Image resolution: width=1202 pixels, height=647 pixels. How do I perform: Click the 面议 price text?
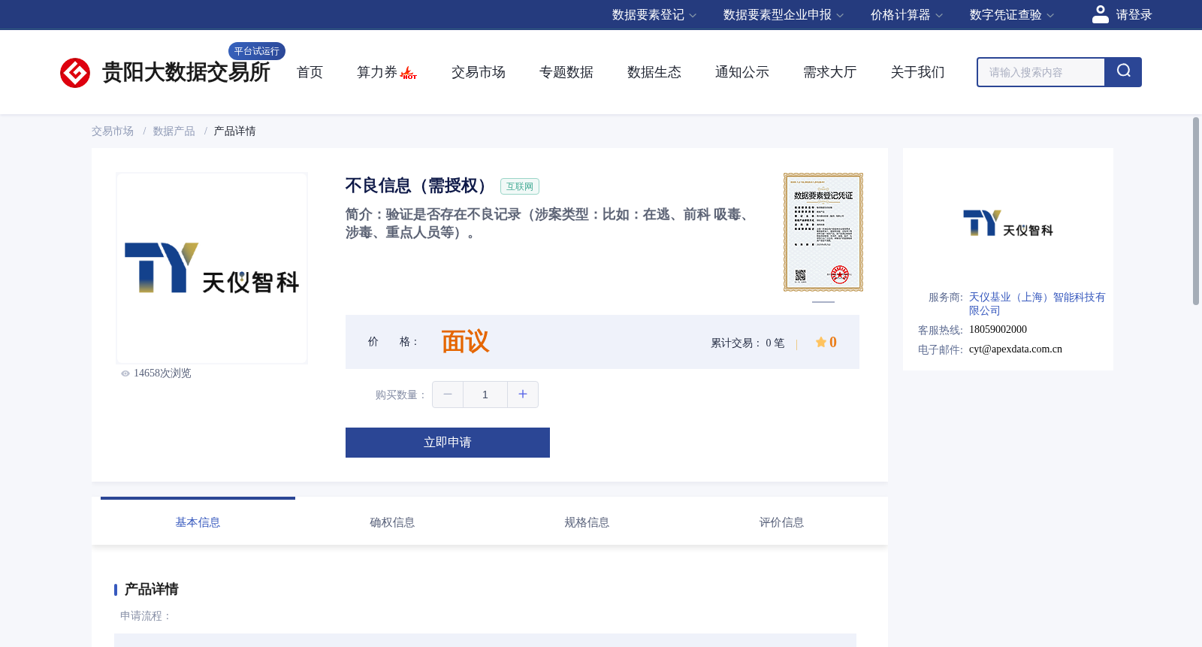click(x=465, y=342)
